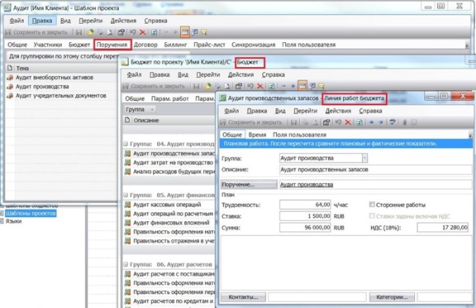Select Шаблоны проектов in the left tree
Image resolution: width=476 pixels, height=308 pixels.
click(30, 213)
